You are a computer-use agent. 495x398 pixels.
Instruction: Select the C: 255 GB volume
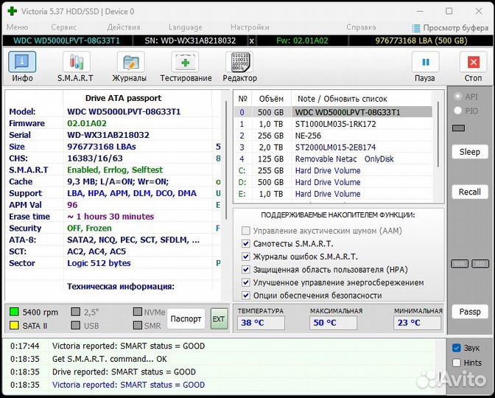[x=333, y=170]
